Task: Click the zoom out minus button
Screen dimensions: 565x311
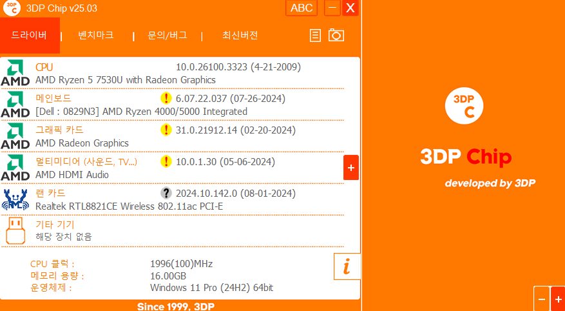Action: (542, 299)
